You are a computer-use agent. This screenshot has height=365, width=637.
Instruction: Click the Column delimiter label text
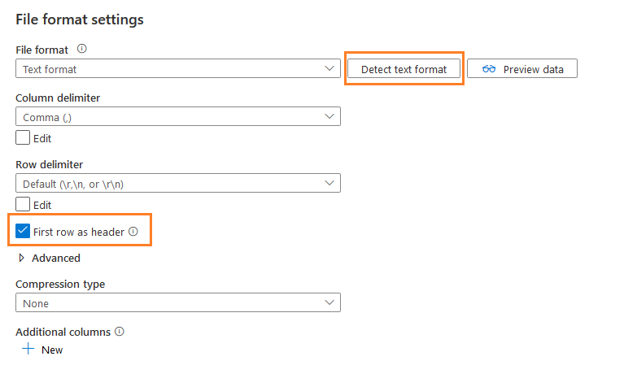(58, 98)
